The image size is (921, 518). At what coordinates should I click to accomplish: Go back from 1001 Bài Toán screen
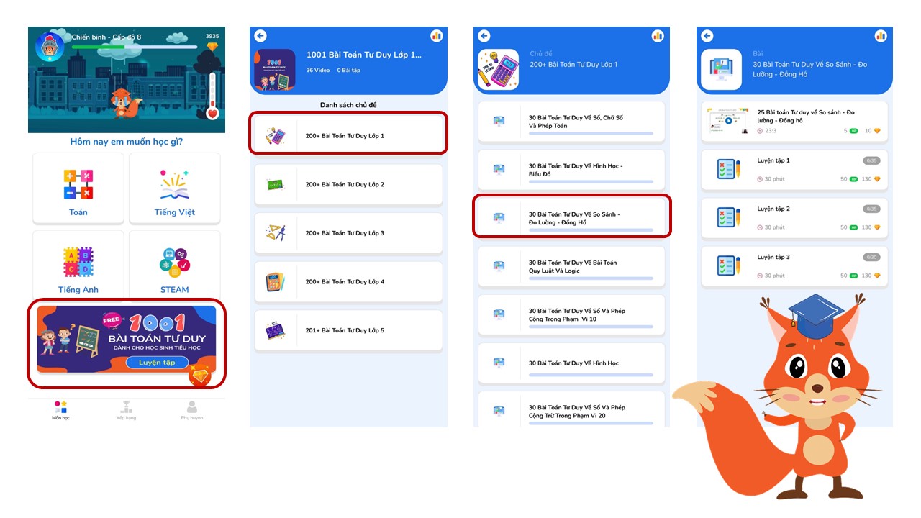click(260, 36)
